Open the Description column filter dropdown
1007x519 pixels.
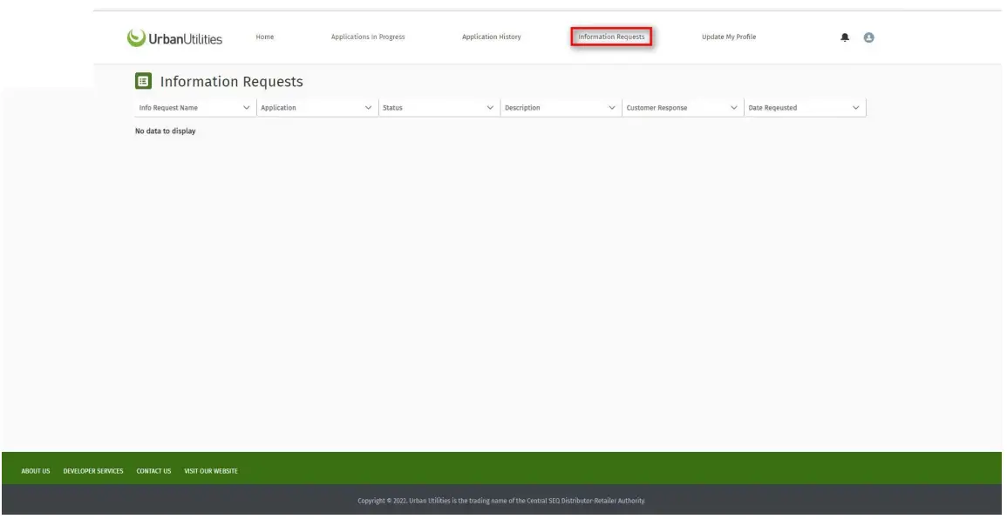click(x=614, y=106)
